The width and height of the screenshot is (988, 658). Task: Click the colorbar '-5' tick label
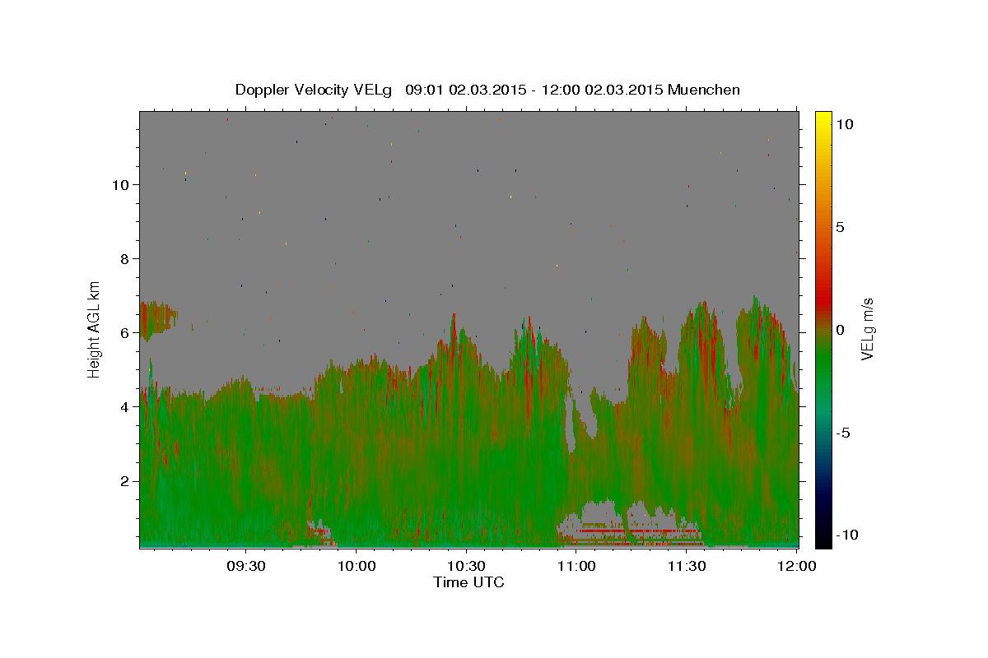[x=843, y=432]
